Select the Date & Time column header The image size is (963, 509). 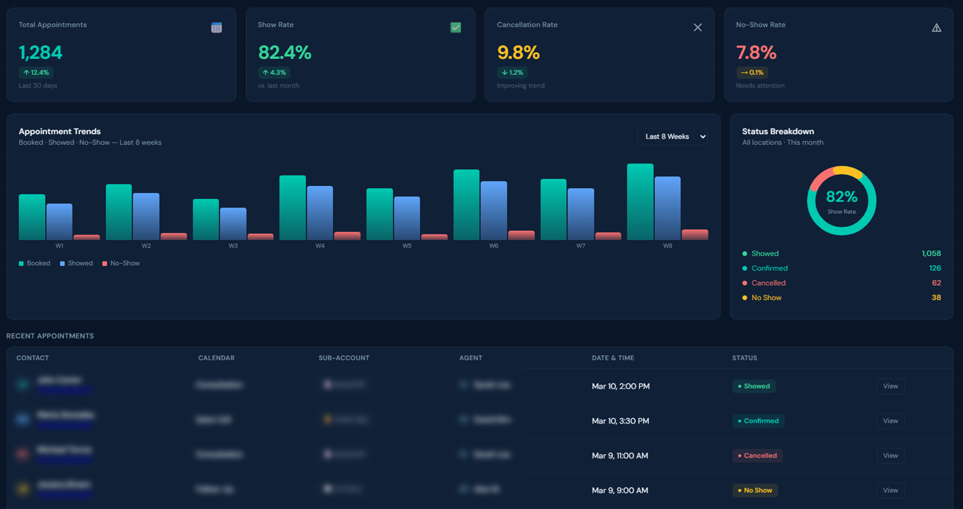(x=612, y=358)
